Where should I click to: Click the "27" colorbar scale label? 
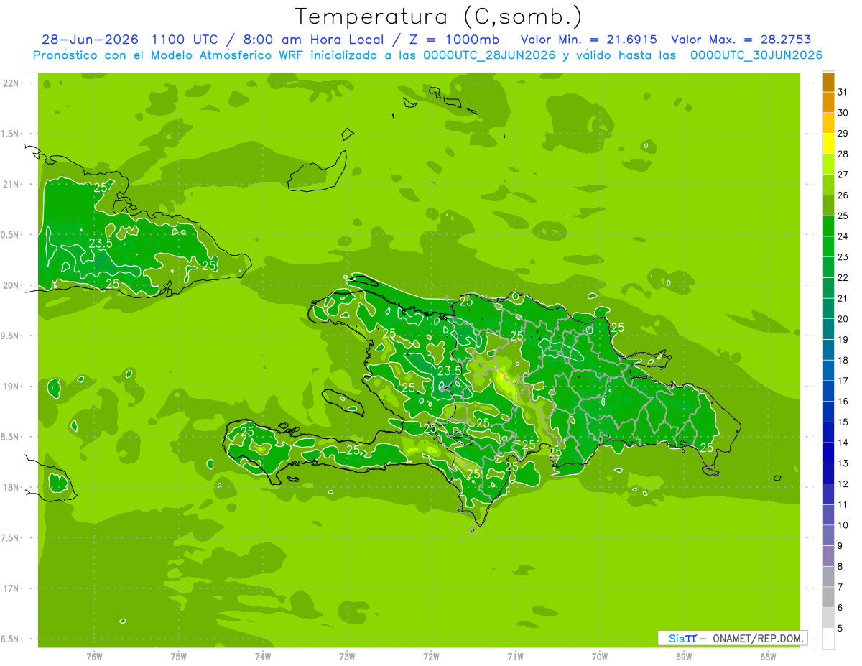[843, 175]
